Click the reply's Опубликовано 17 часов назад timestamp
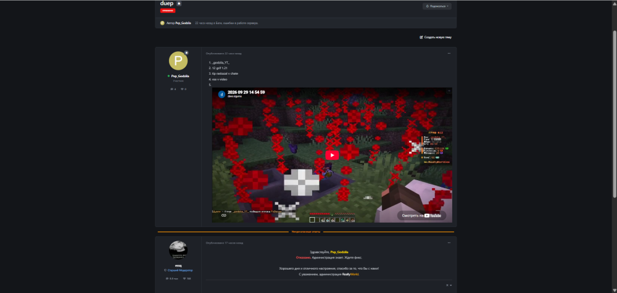The image size is (617, 293). tap(225, 243)
